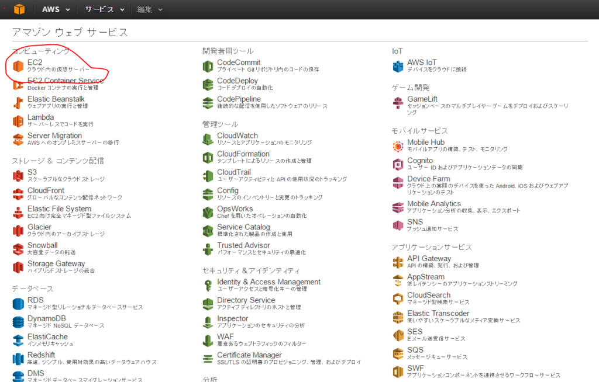Click the DynamoDB icon
The width and height of the screenshot is (599, 382).
[x=18, y=322]
